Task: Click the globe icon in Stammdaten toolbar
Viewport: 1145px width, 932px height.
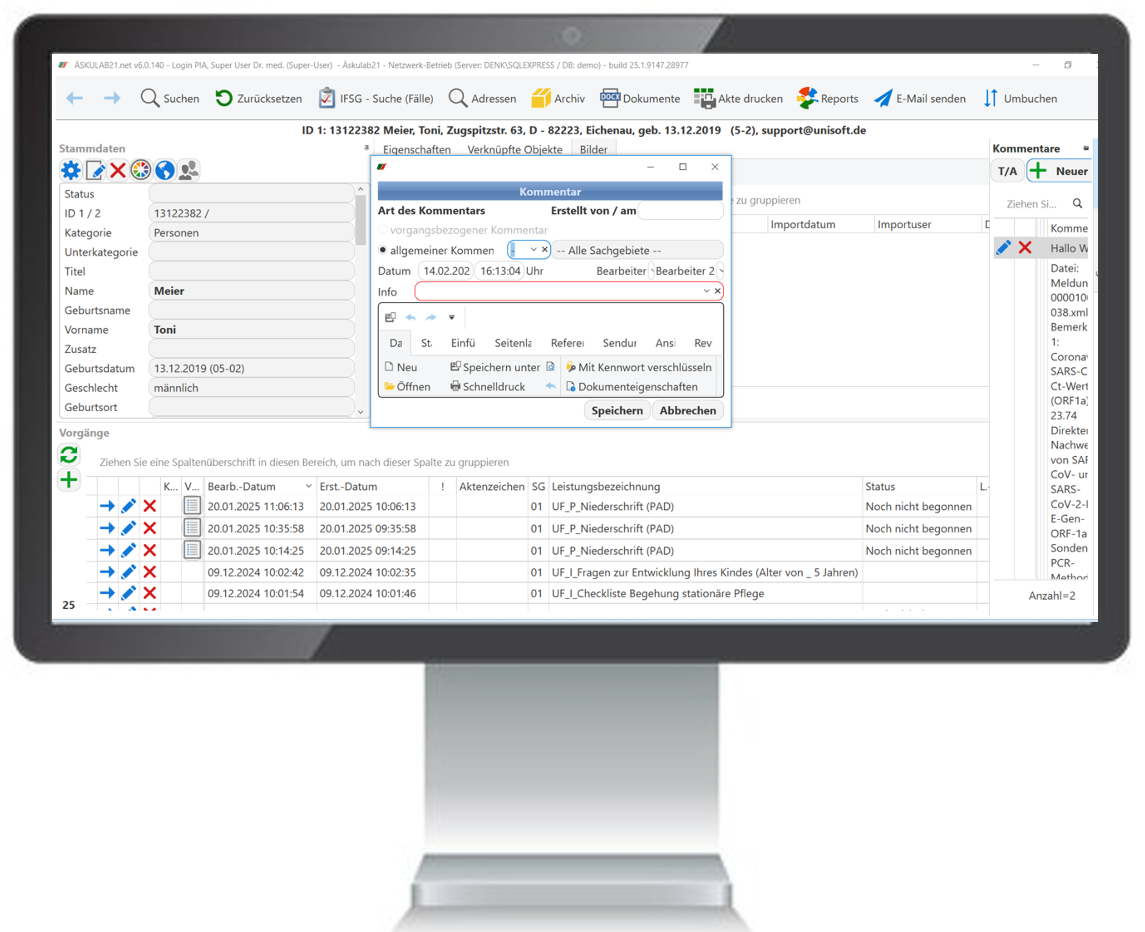Action: [x=164, y=171]
